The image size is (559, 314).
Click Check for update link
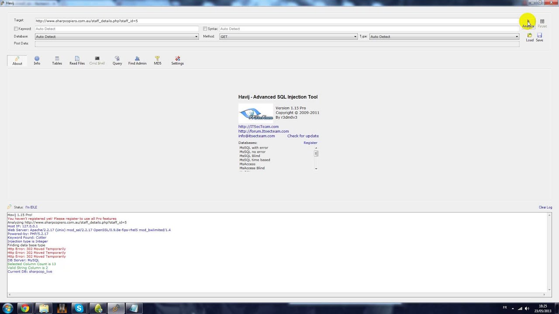click(x=303, y=136)
